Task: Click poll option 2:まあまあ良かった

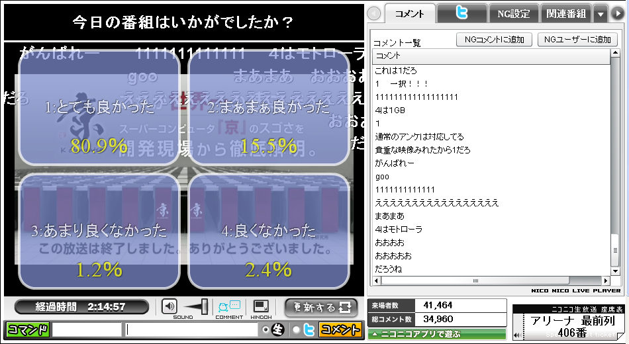Action: (x=268, y=108)
